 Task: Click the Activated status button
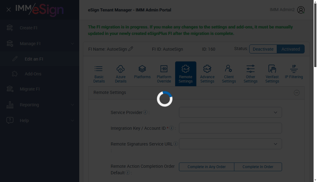pyautogui.click(x=290, y=49)
